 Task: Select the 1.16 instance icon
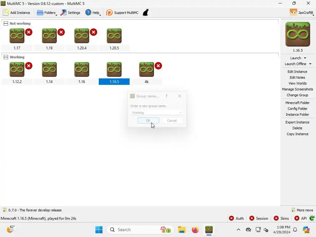(x=81, y=69)
